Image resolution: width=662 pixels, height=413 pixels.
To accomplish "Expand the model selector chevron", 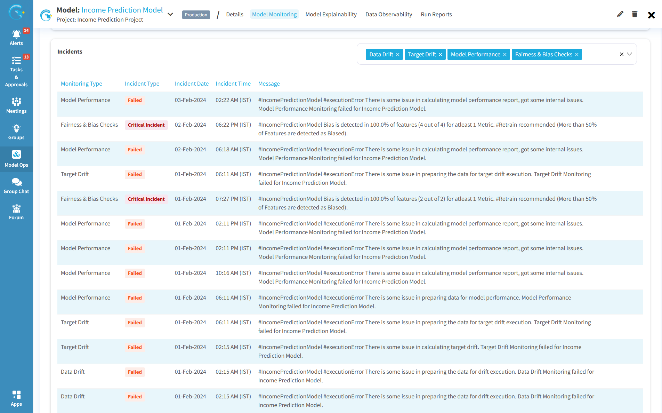I will coord(170,15).
